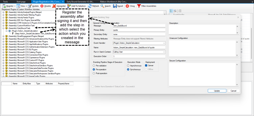The width and height of the screenshot is (254, 116).
Task: Sort the property grid alphabetically
Action: (175, 11)
